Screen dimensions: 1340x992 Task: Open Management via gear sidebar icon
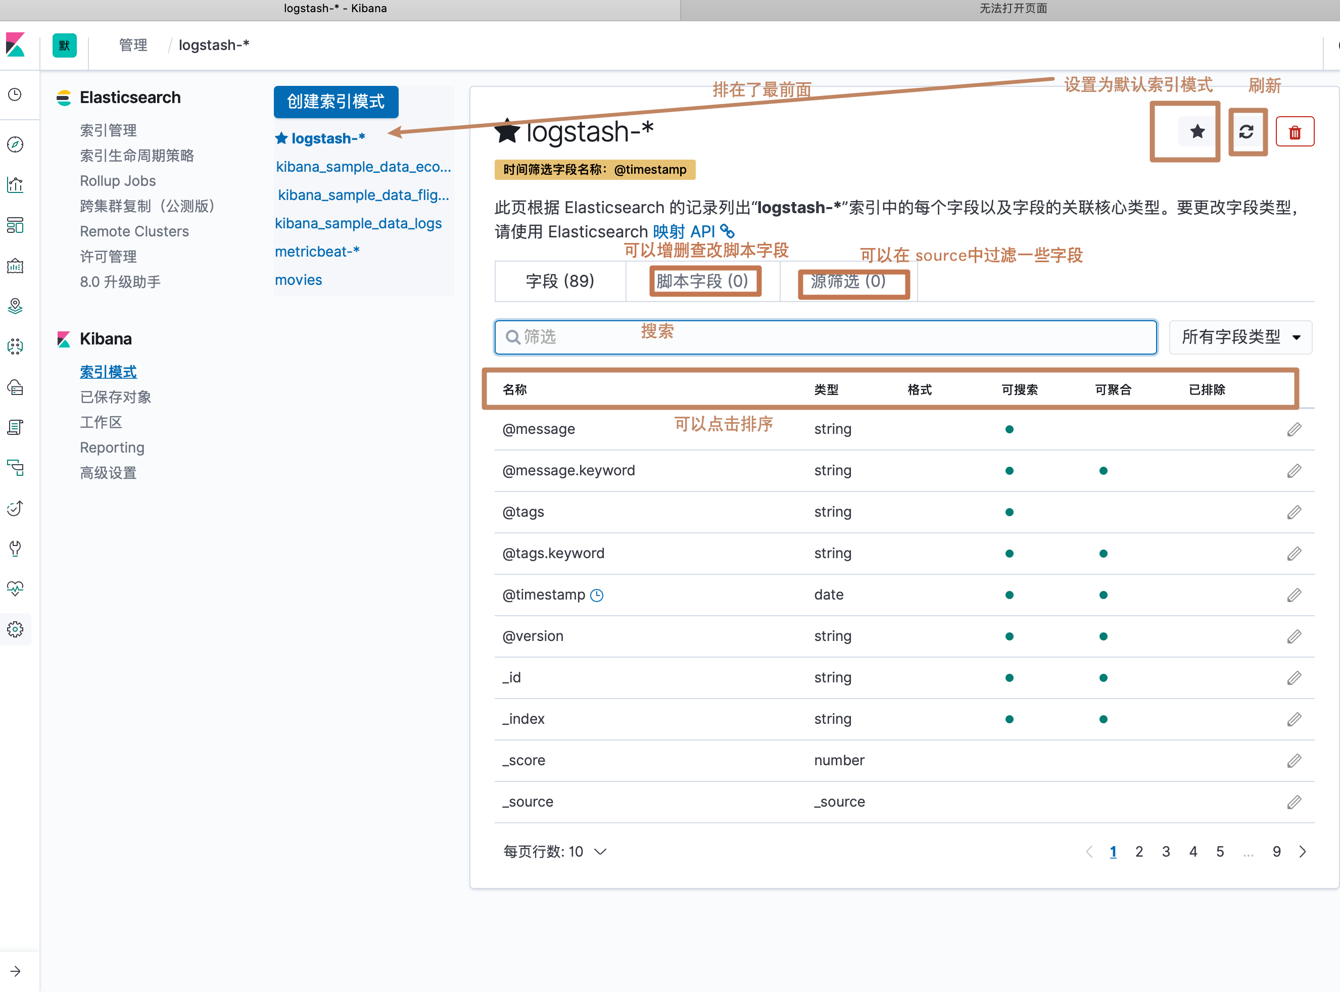pyautogui.click(x=16, y=629)
